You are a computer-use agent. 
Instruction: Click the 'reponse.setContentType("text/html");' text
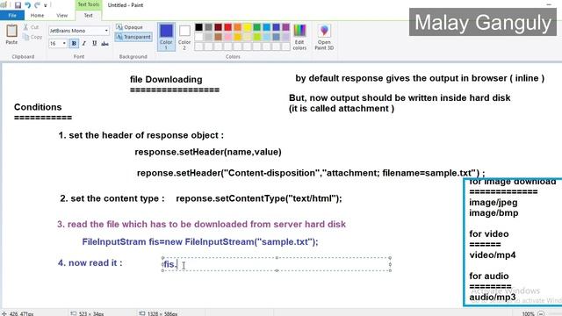pos(259,198)
